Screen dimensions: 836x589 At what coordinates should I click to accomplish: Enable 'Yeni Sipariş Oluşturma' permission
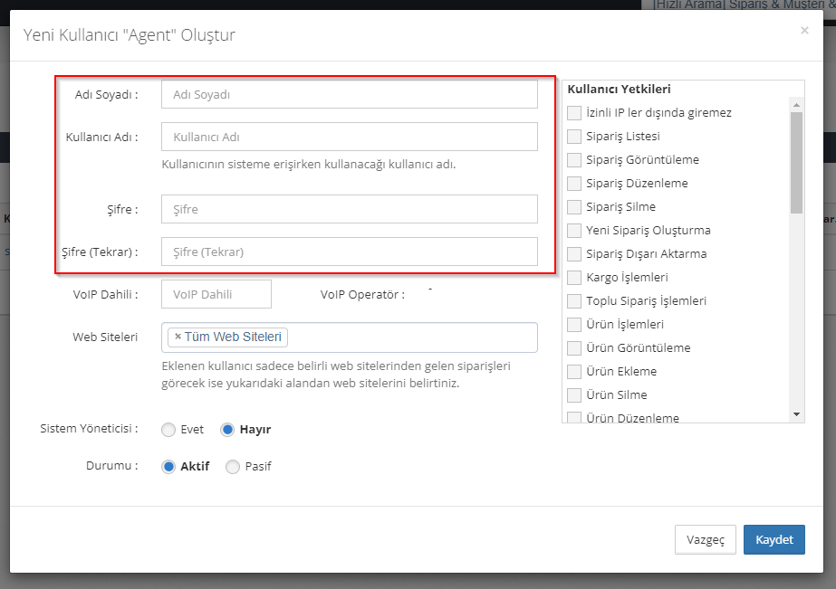point(574,231)
